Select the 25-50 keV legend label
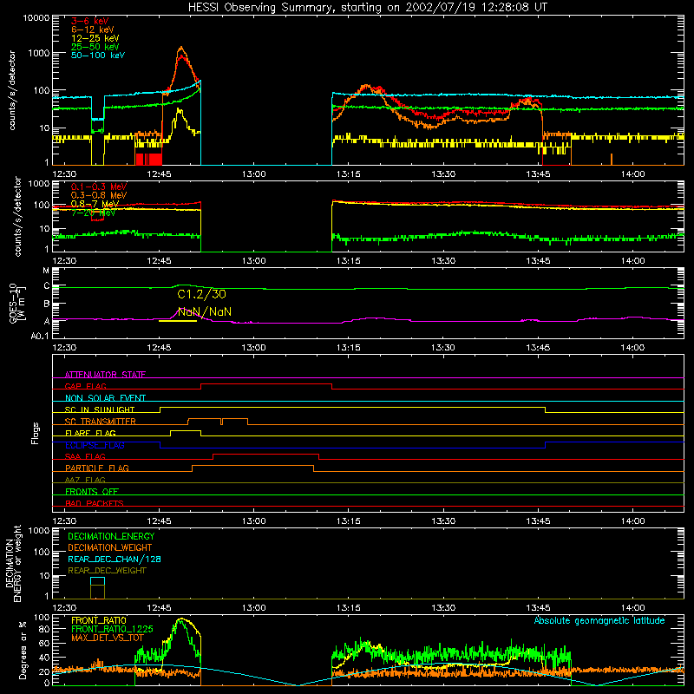This screenshot has width=694, height=694. point(95,47)
